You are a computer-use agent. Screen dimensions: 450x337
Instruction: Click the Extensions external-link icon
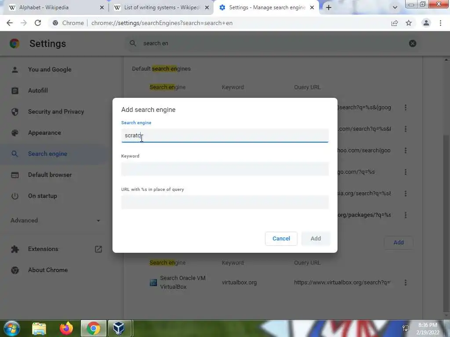[x=98, y=249]
